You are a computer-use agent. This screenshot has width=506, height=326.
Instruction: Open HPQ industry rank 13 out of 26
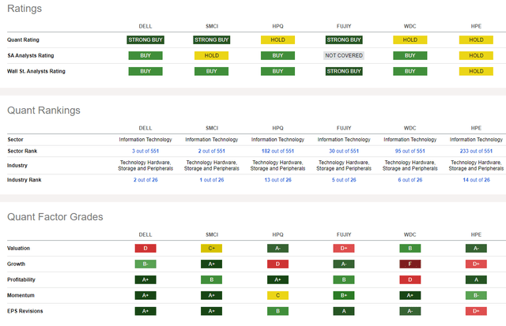coord(278,180)
